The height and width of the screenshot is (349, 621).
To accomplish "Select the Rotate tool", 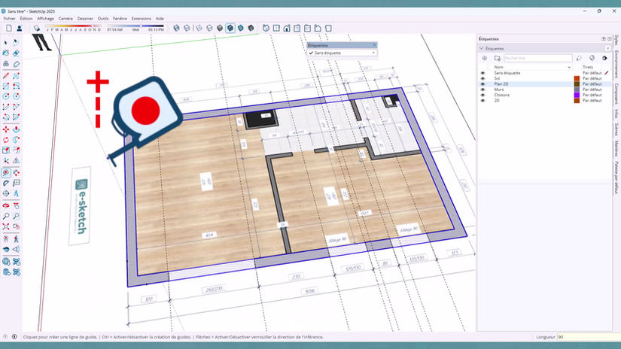I will [x=6, y=140].
